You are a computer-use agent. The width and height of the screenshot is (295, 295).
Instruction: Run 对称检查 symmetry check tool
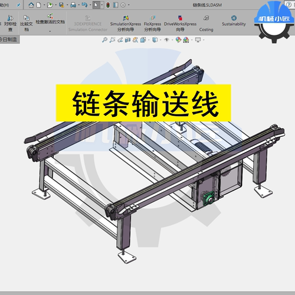(x=10, y=23)
